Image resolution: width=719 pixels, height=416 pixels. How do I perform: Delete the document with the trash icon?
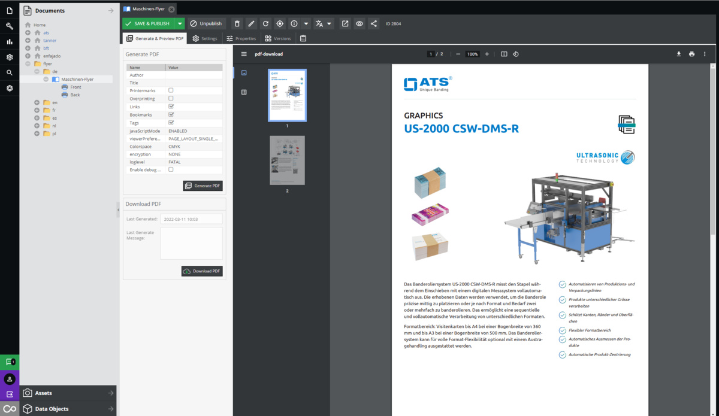237,23
